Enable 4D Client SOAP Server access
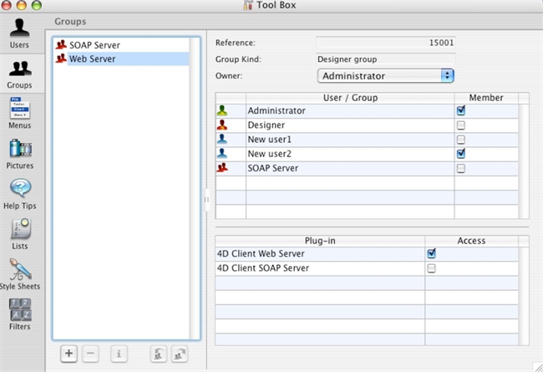The image size is (543, 372). (x=431, y=268)
